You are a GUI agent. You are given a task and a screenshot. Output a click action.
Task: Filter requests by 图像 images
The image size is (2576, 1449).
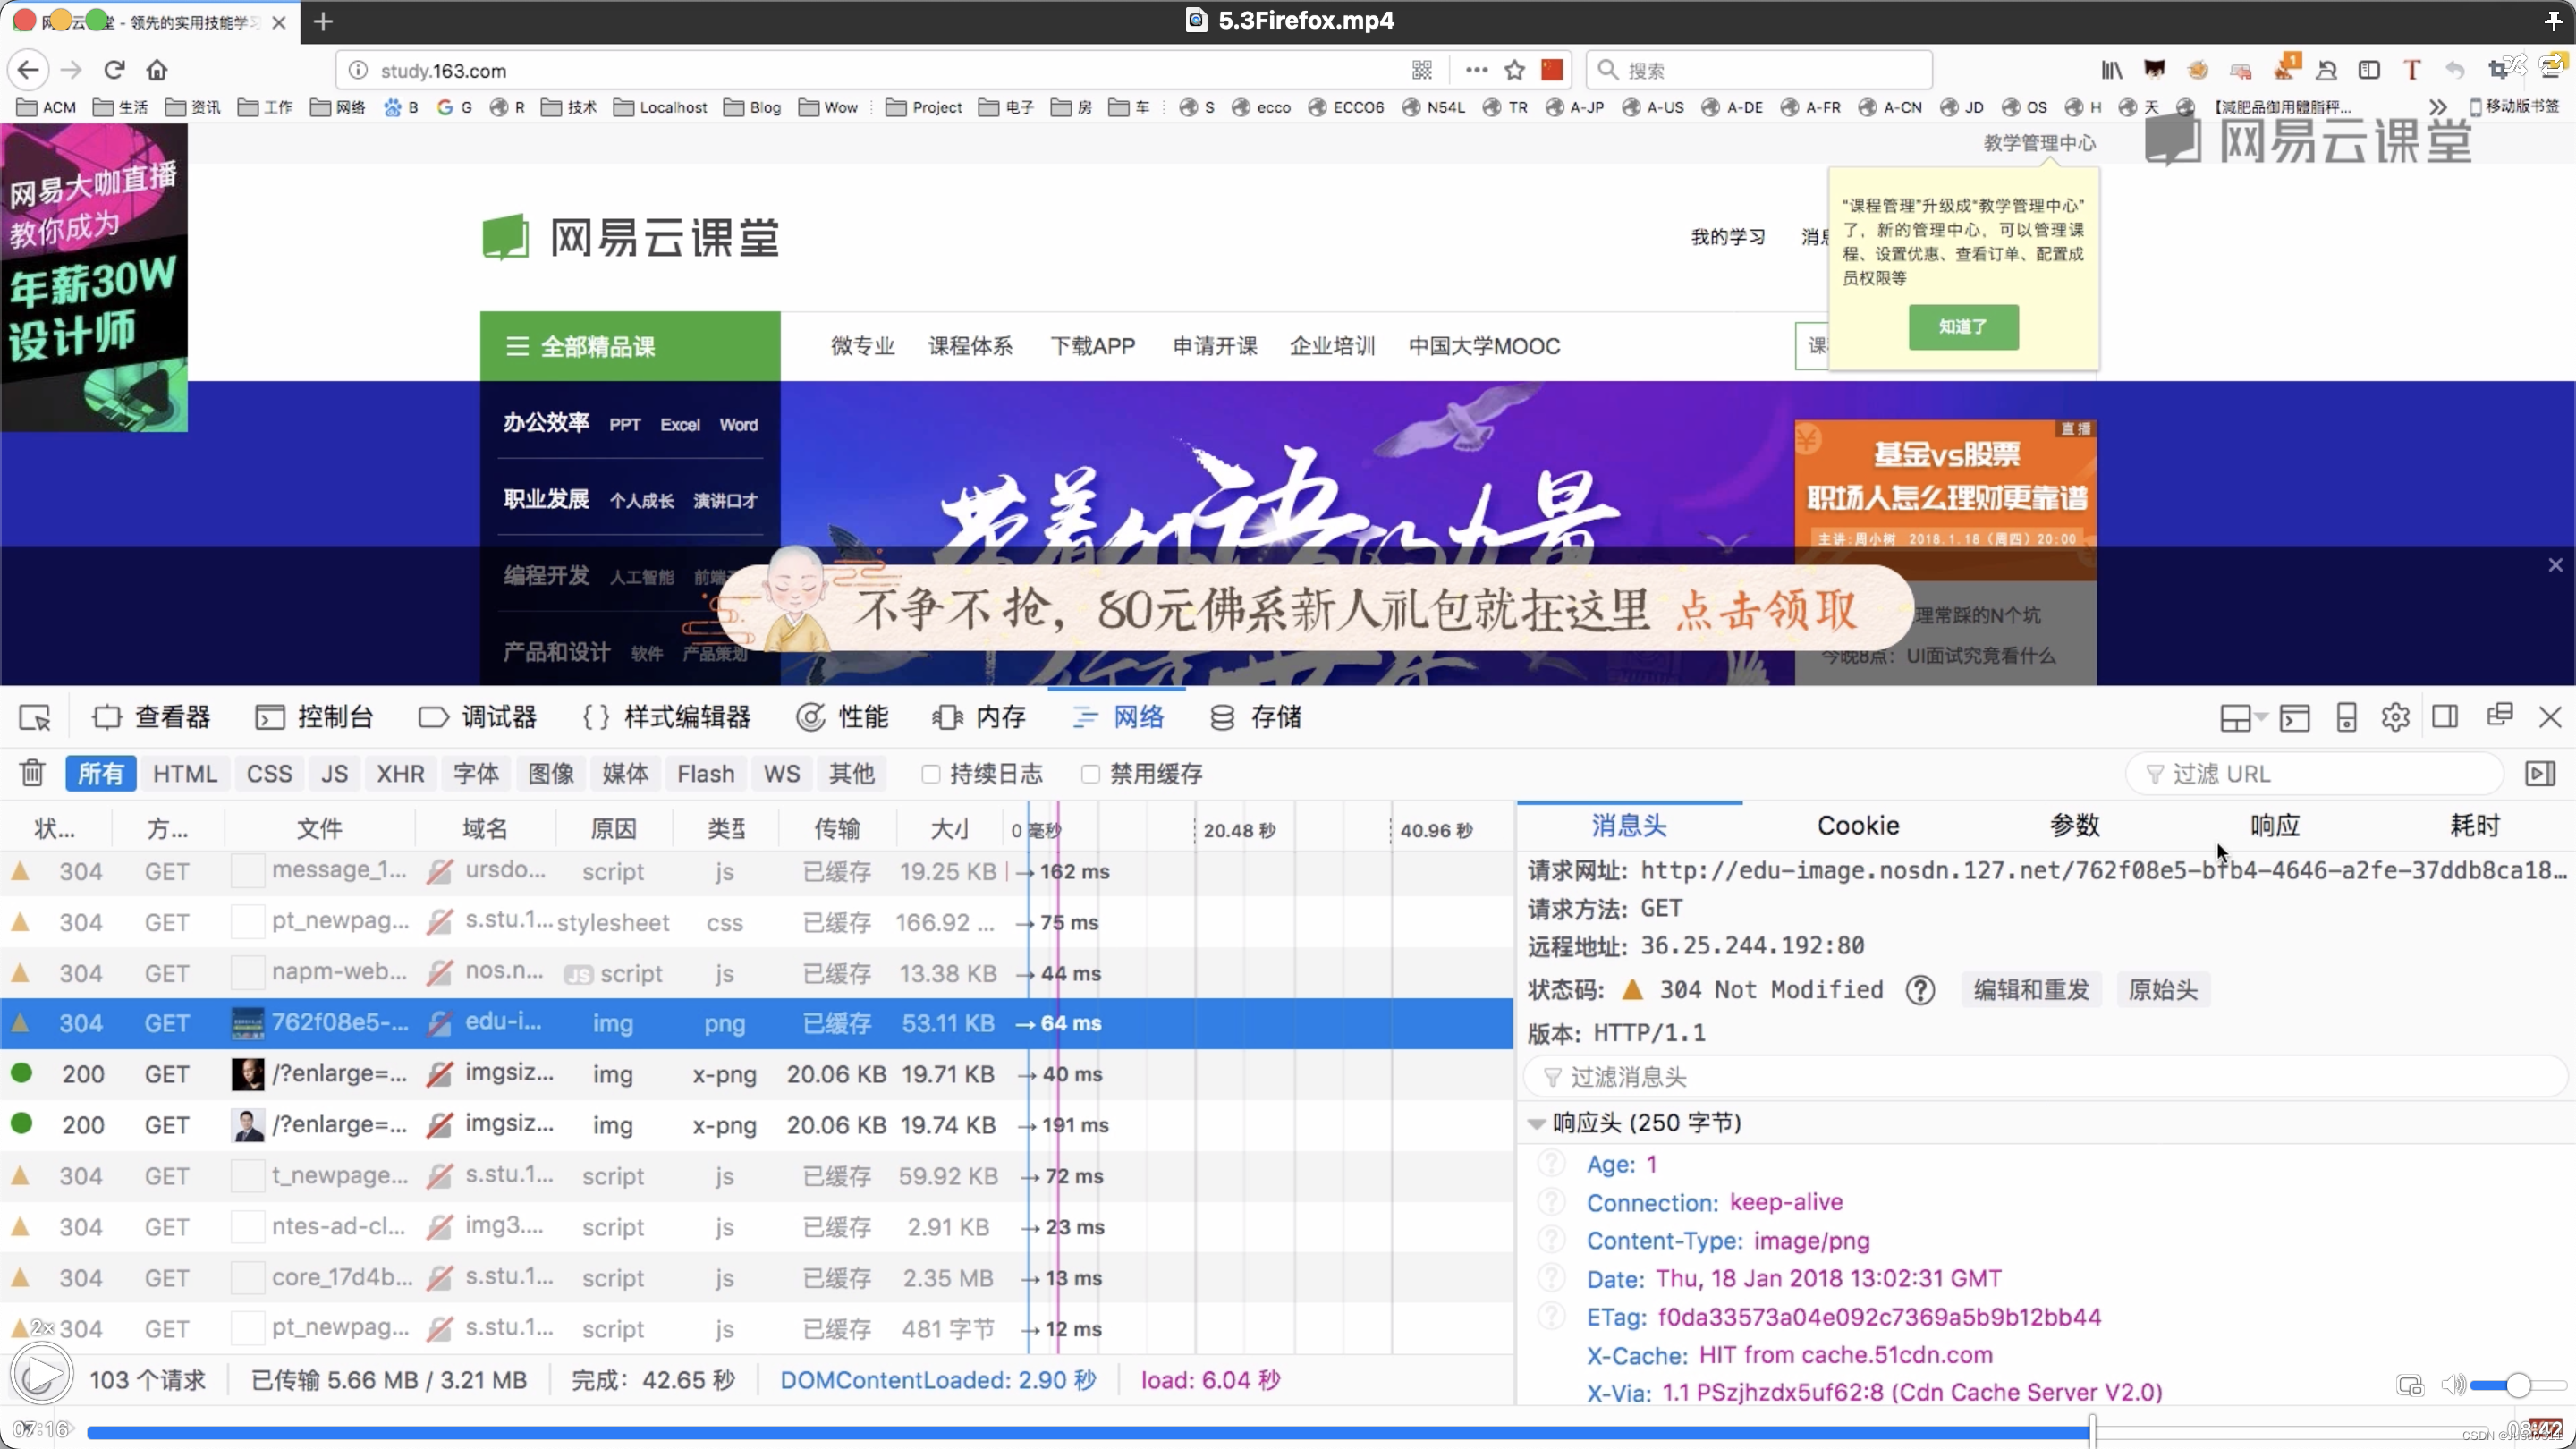coord(551,773)
